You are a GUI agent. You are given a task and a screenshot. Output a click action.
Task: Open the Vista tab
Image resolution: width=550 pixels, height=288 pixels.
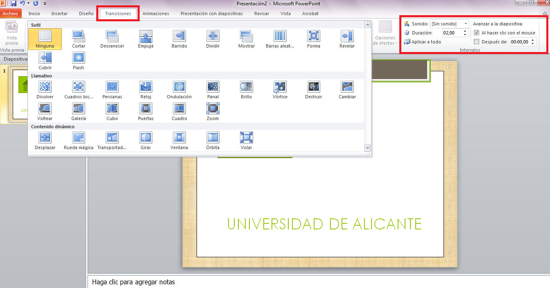click(x=285, y=14)
